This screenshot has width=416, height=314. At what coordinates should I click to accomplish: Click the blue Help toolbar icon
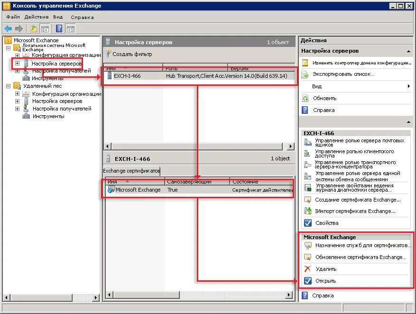tap(59, 28)
